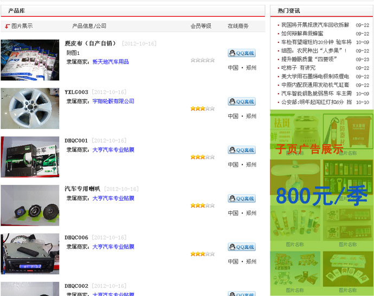Click QQ离线 button in DHQC001 row

pyautogui.click(x=241, y=150)
